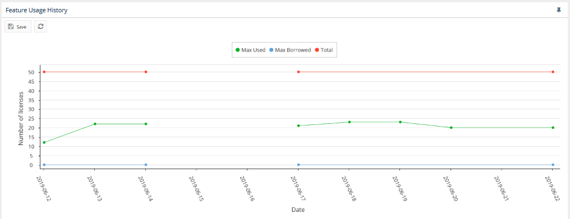Toggle Max Borrowed series in legend
The image size is (570, 219).
[290, 50]
